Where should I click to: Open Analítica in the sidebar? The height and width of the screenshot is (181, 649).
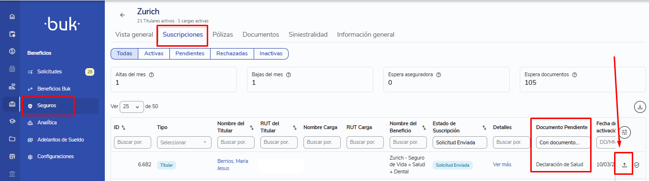pos(47,122)
